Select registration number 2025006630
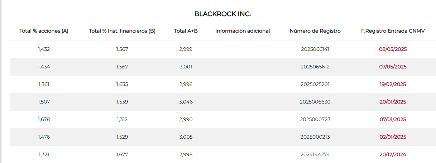 (315, 102)
